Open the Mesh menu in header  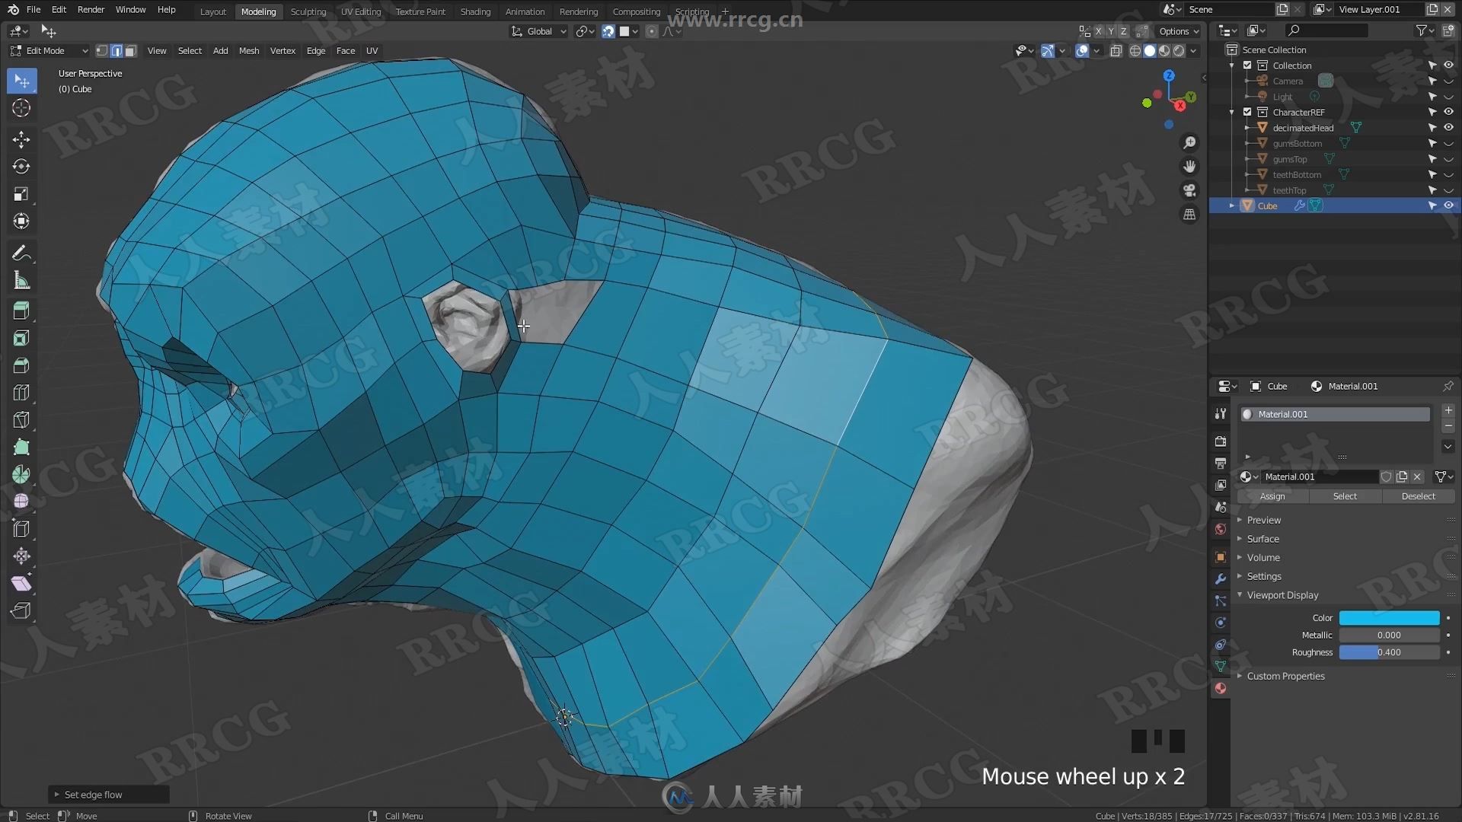coord(248,50)
